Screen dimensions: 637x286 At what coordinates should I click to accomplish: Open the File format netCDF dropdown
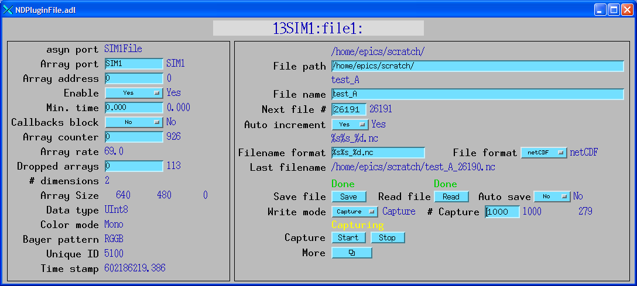pyautogui.click(x=544, y=153)
